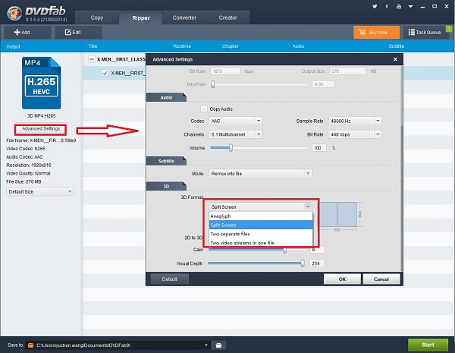Open the Sample Rate 48000 Hz dropdown
The image size is (455, 353).
click(x=355, y=121)
